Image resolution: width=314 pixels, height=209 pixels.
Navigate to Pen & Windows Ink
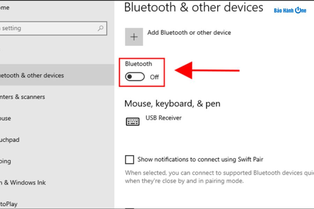(x=23, y=183)
